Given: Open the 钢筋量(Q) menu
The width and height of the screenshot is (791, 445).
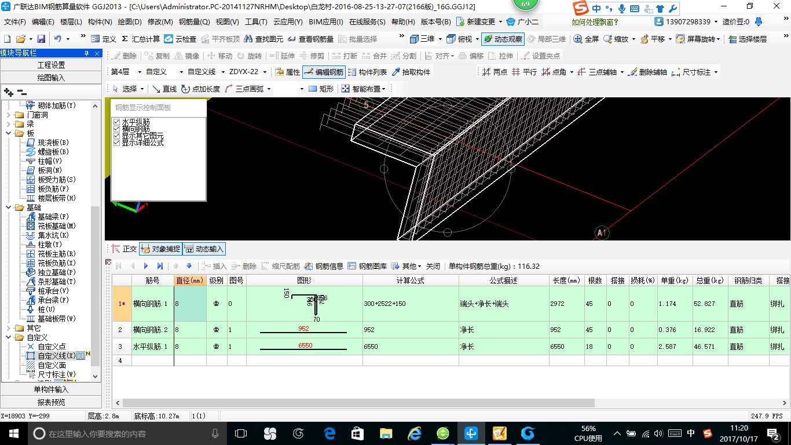Looking at the screenshot, I should click(x=194, y=22).
